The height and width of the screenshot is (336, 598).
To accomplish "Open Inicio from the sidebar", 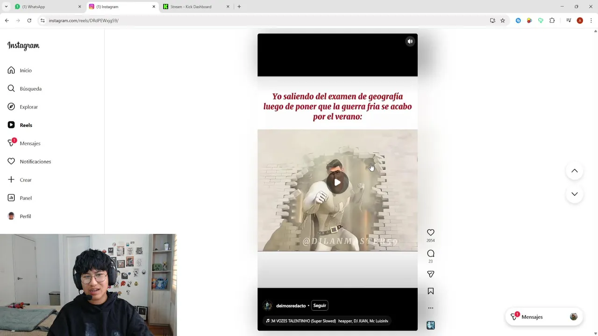I will coord(20,70).
